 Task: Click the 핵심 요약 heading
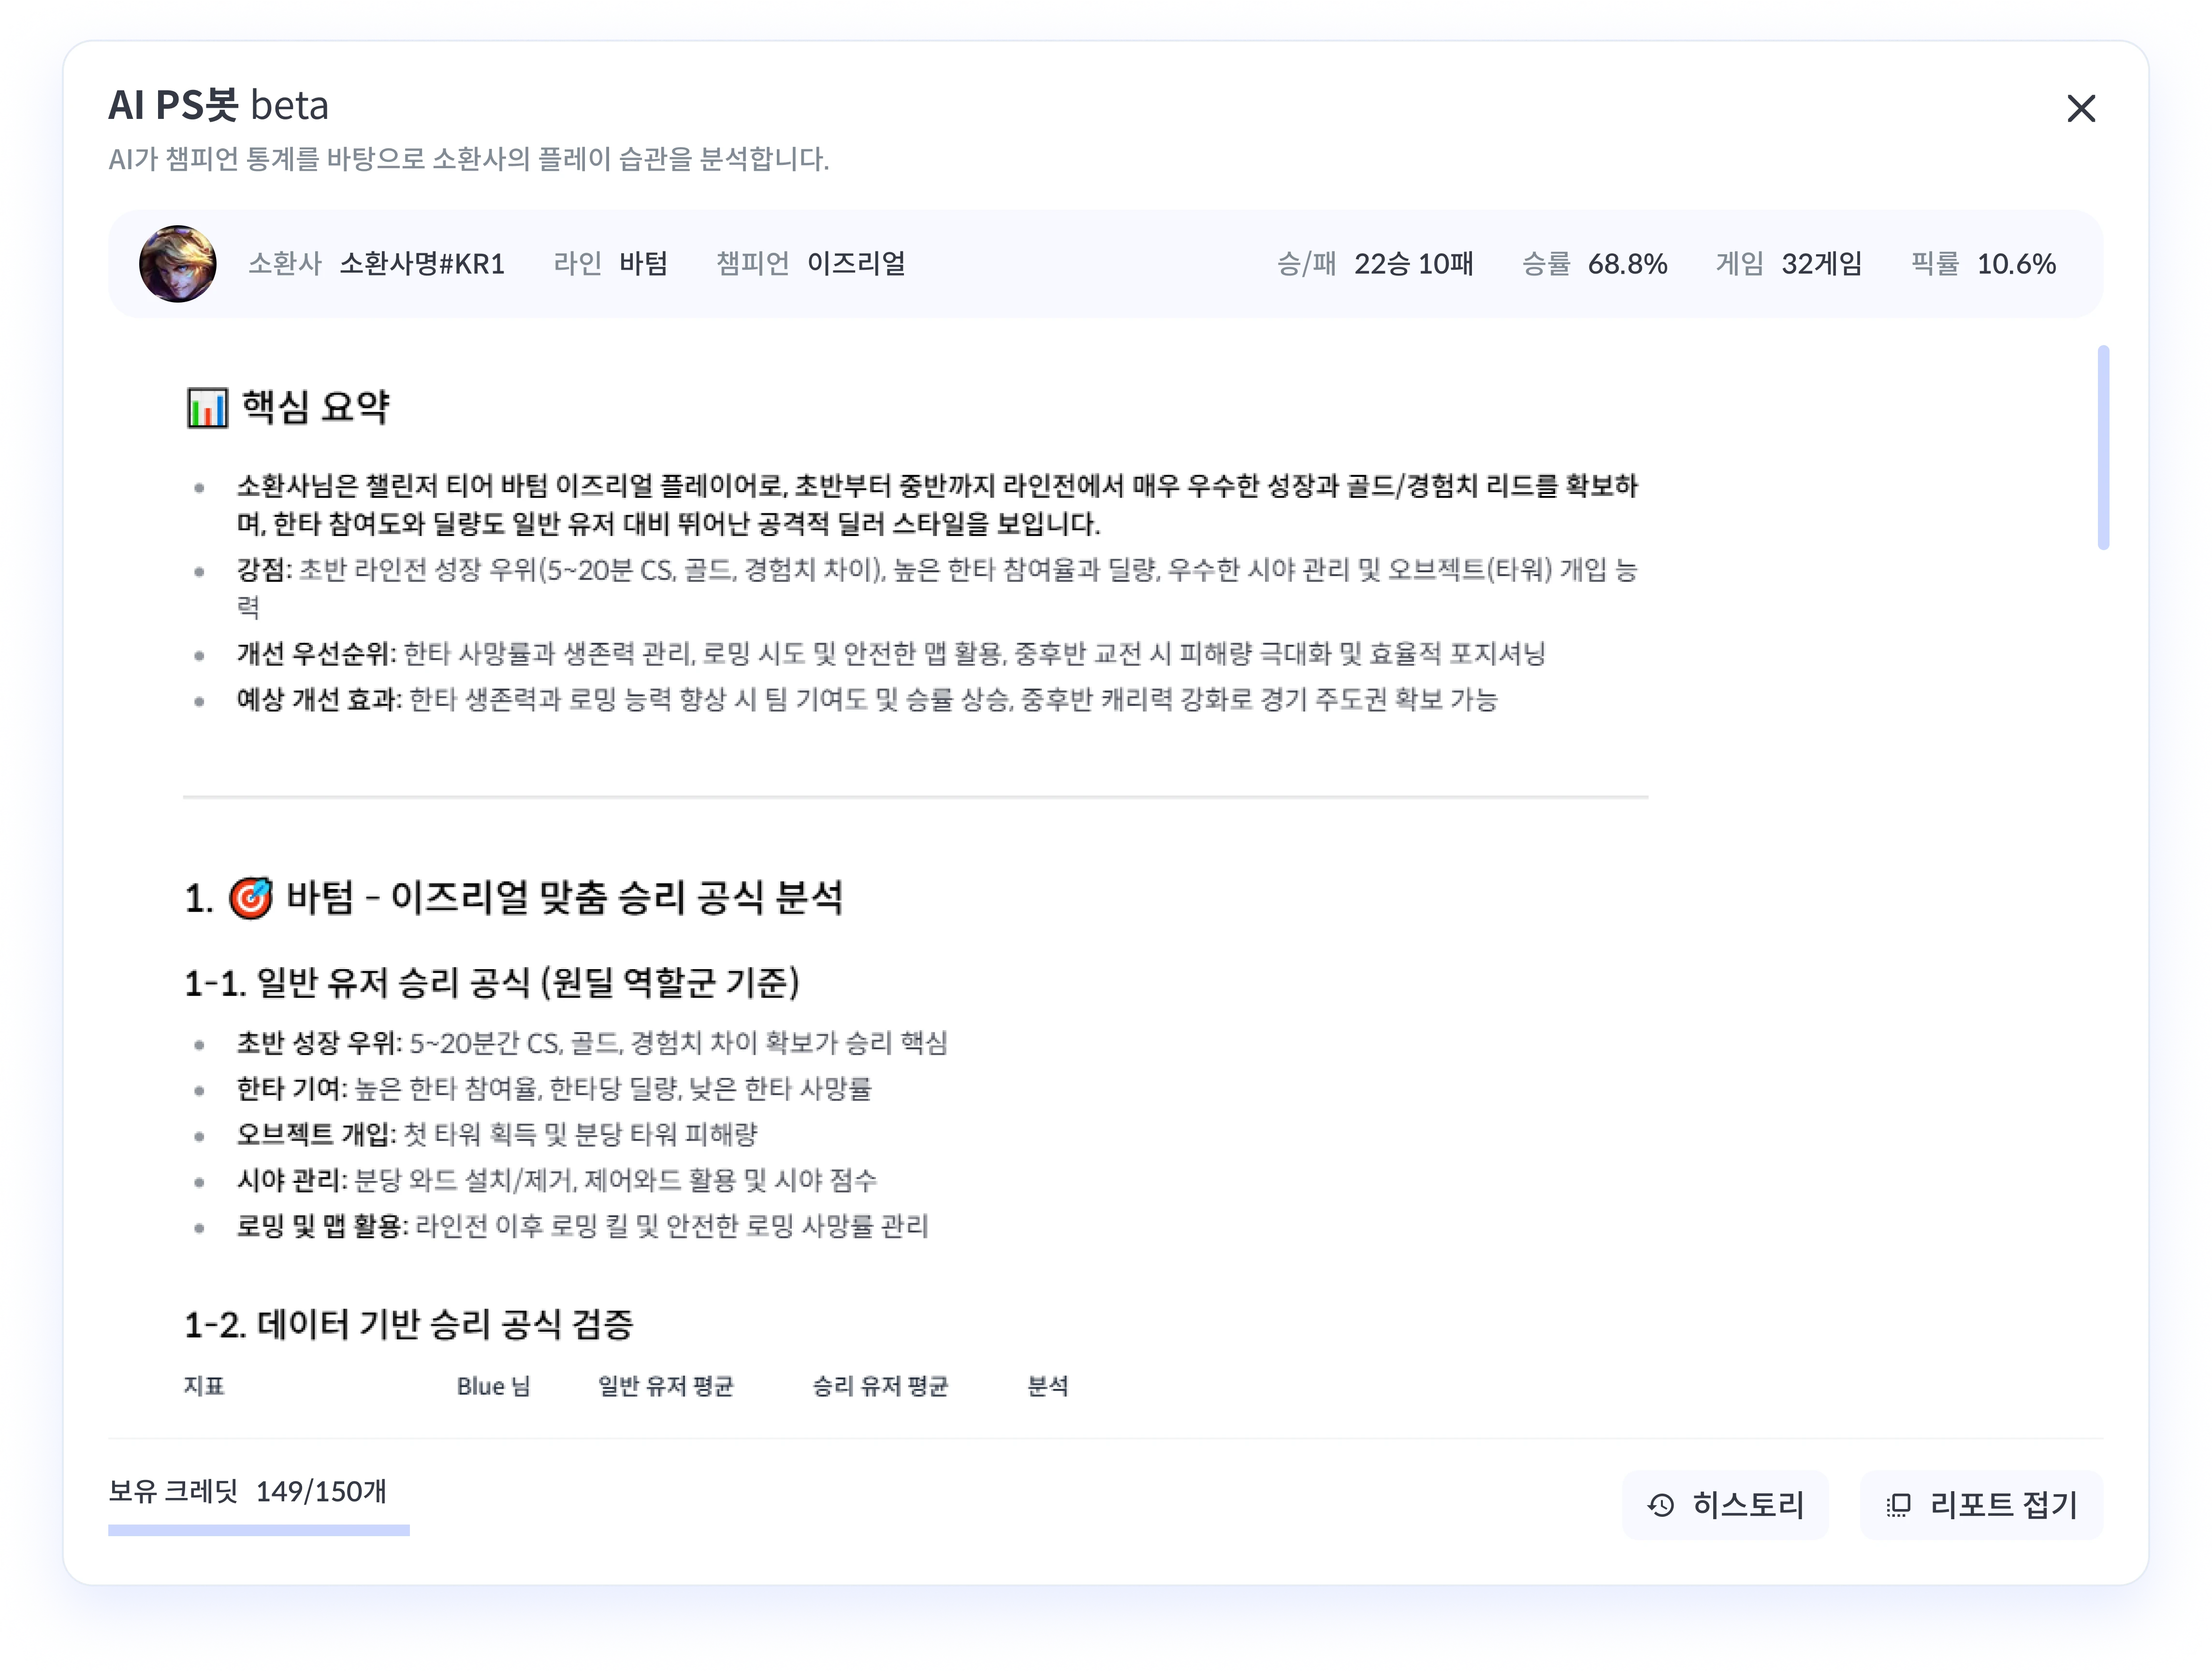(316, 407)
